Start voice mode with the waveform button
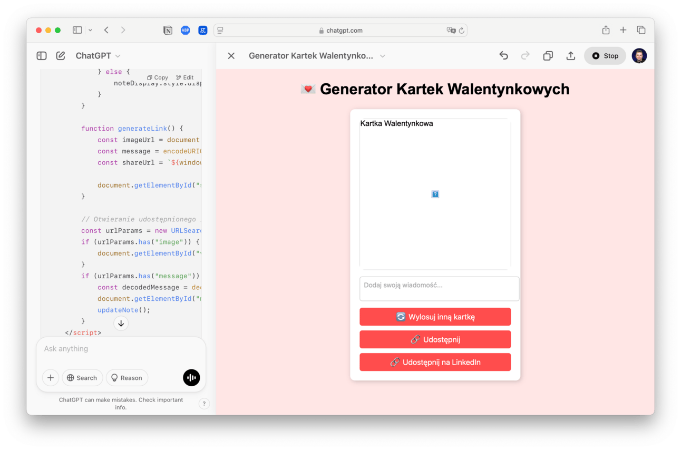This screenshot has height=450, width=681. tap(191, 378)
